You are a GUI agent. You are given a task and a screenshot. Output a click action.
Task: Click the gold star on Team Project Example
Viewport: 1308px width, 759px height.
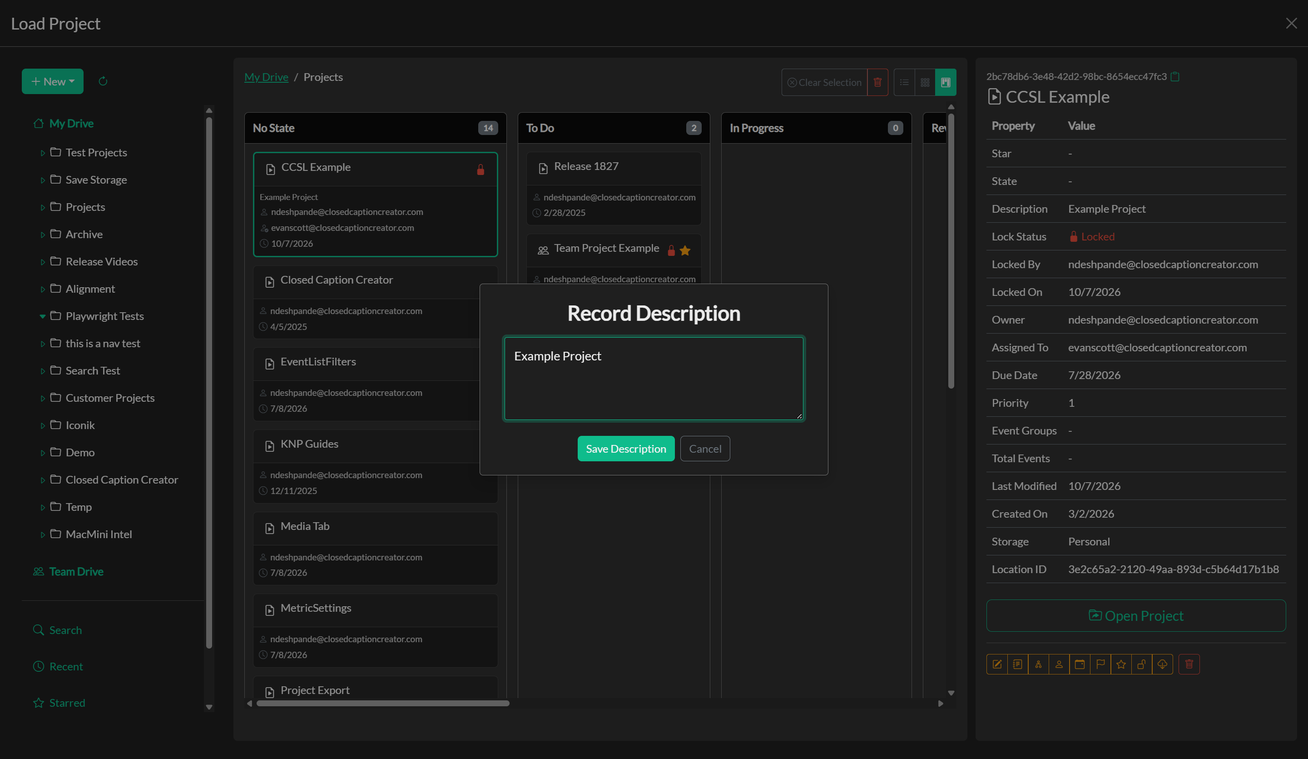pyautogui.click(x=685, y=250)
